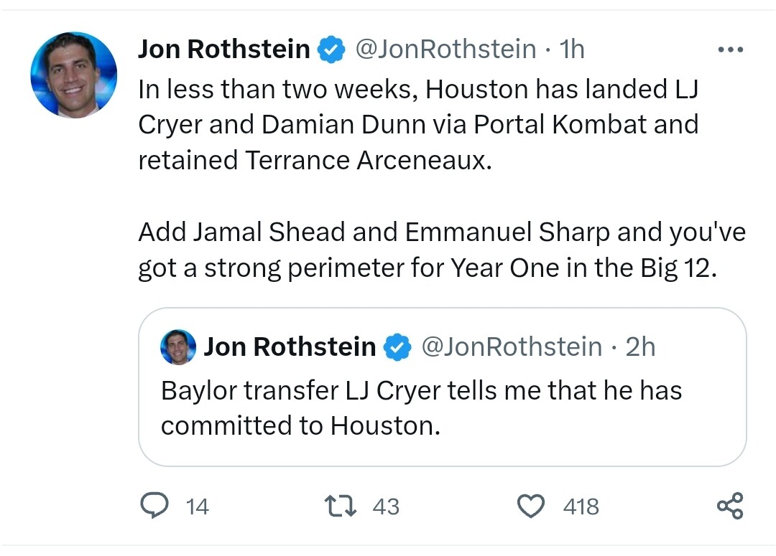Click the verified badge in the quoted tweet
Viewport: 776px width, 556px height.
[398, 347]
